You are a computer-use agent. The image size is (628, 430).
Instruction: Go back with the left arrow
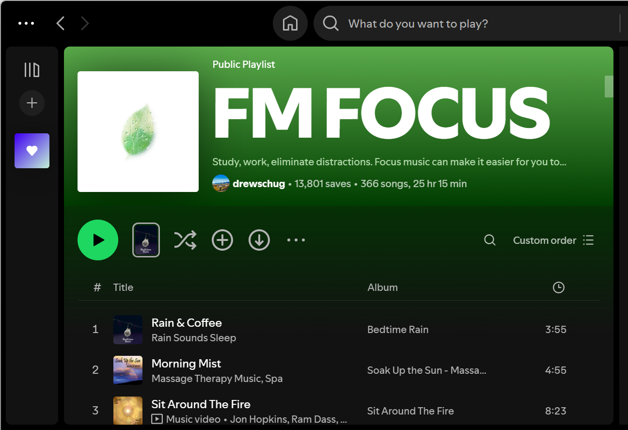[61, 23]
